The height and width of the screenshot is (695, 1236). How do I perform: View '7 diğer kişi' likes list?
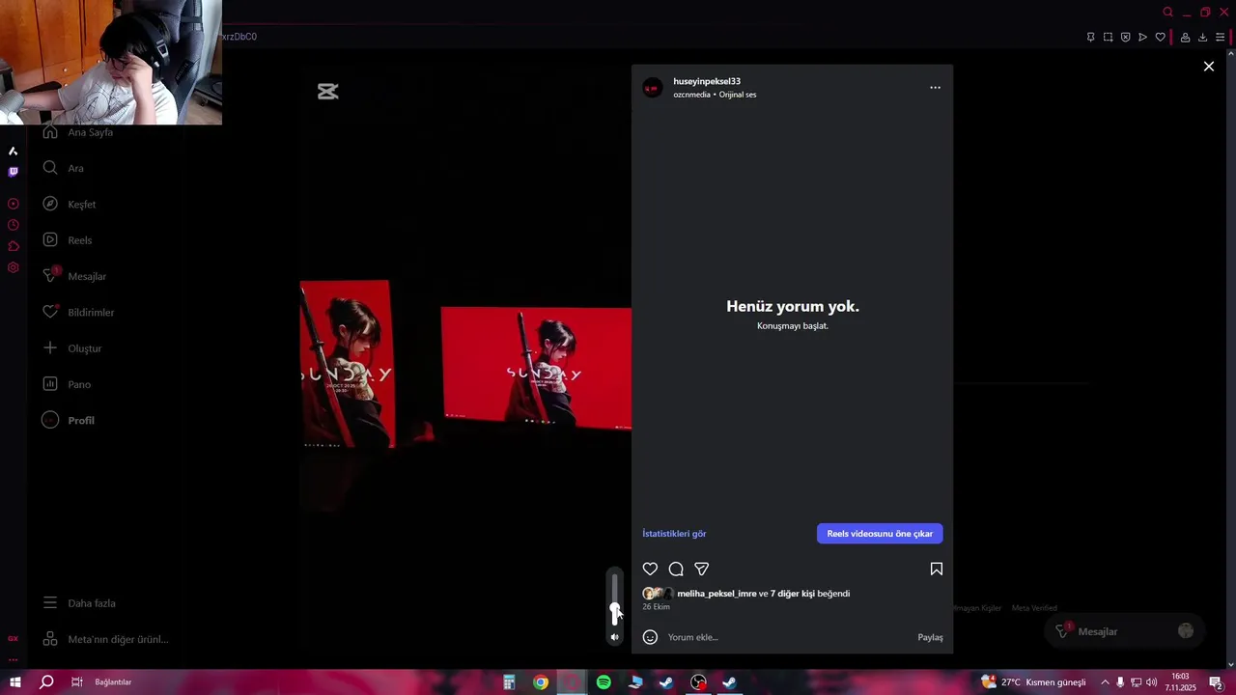click(x=793, y=594)
